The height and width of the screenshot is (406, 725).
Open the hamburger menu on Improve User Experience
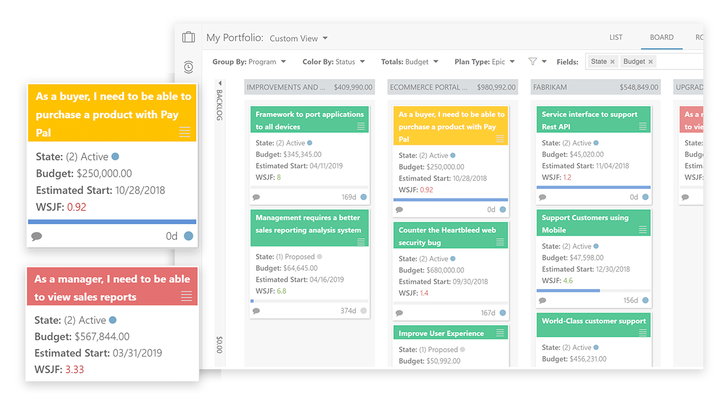pyautogui.click(x=501, y=332)
